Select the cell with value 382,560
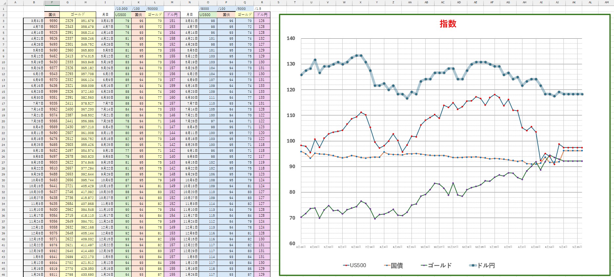This screenshot has width=614, height=277. (x=86, y=97)
